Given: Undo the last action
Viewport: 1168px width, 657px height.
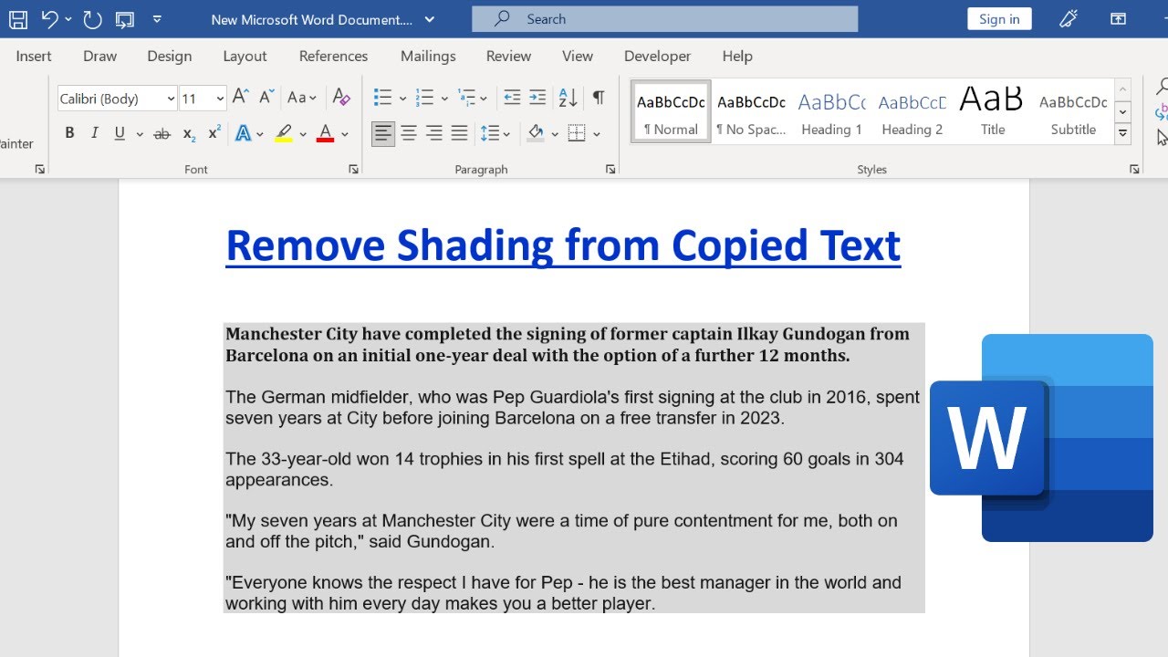Looking at the screenshot, I should pos(50,19).
